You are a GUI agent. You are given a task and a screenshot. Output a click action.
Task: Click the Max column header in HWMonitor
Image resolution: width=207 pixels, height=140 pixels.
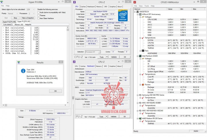(198, 9)
